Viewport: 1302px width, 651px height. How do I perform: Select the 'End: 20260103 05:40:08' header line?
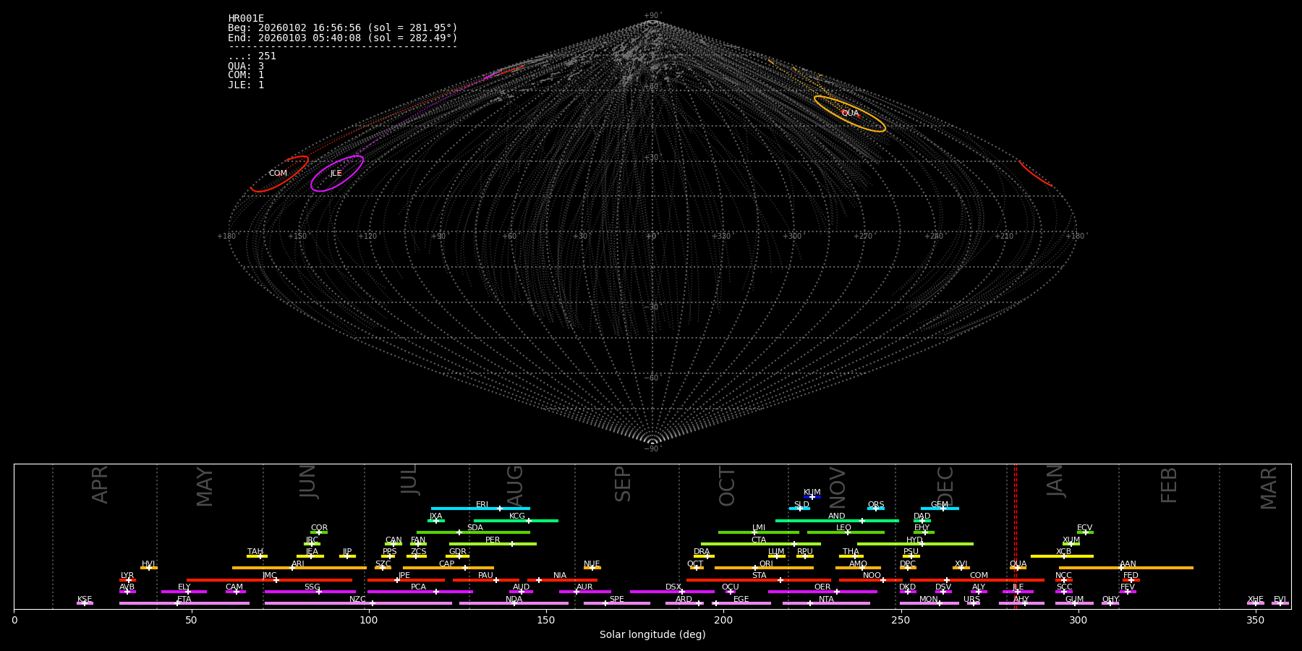343,38
